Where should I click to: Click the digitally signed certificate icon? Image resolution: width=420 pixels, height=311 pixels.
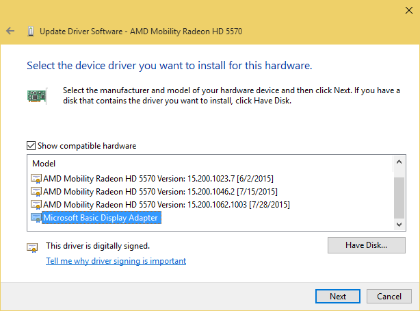pyautogui.click(x=32, y=248)
